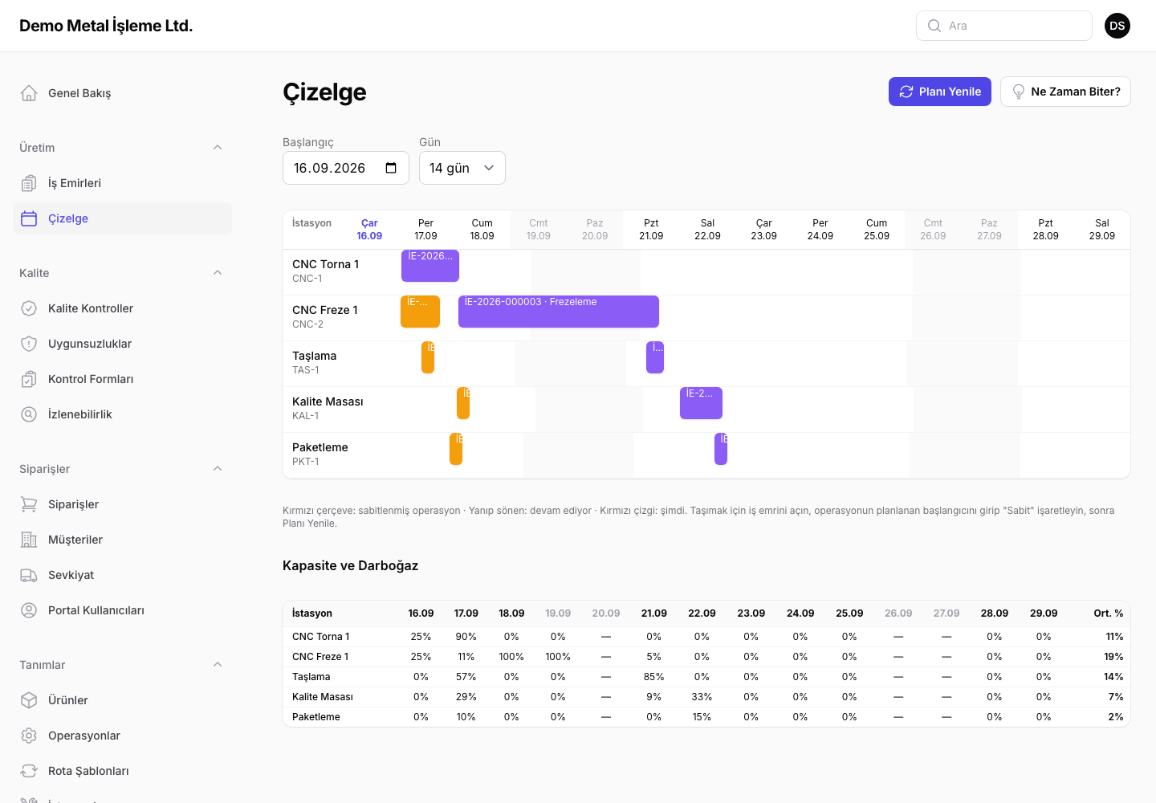Image resolution: width=1156 pixels, height=803 pixels.
Task: Open the Müşteriler menu item
Action: pos(122,540)
